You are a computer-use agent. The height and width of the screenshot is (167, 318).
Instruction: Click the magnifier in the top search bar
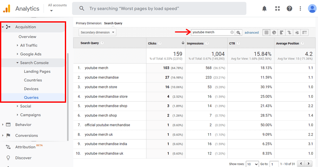click(x=82, y=8)
